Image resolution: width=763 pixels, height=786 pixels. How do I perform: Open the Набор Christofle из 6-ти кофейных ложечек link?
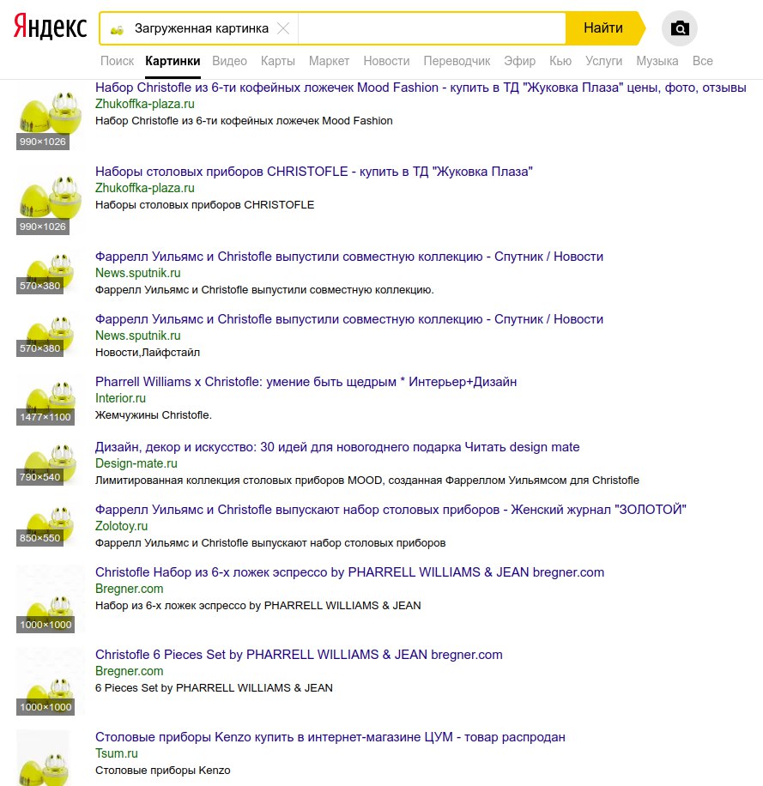point(421,88)
